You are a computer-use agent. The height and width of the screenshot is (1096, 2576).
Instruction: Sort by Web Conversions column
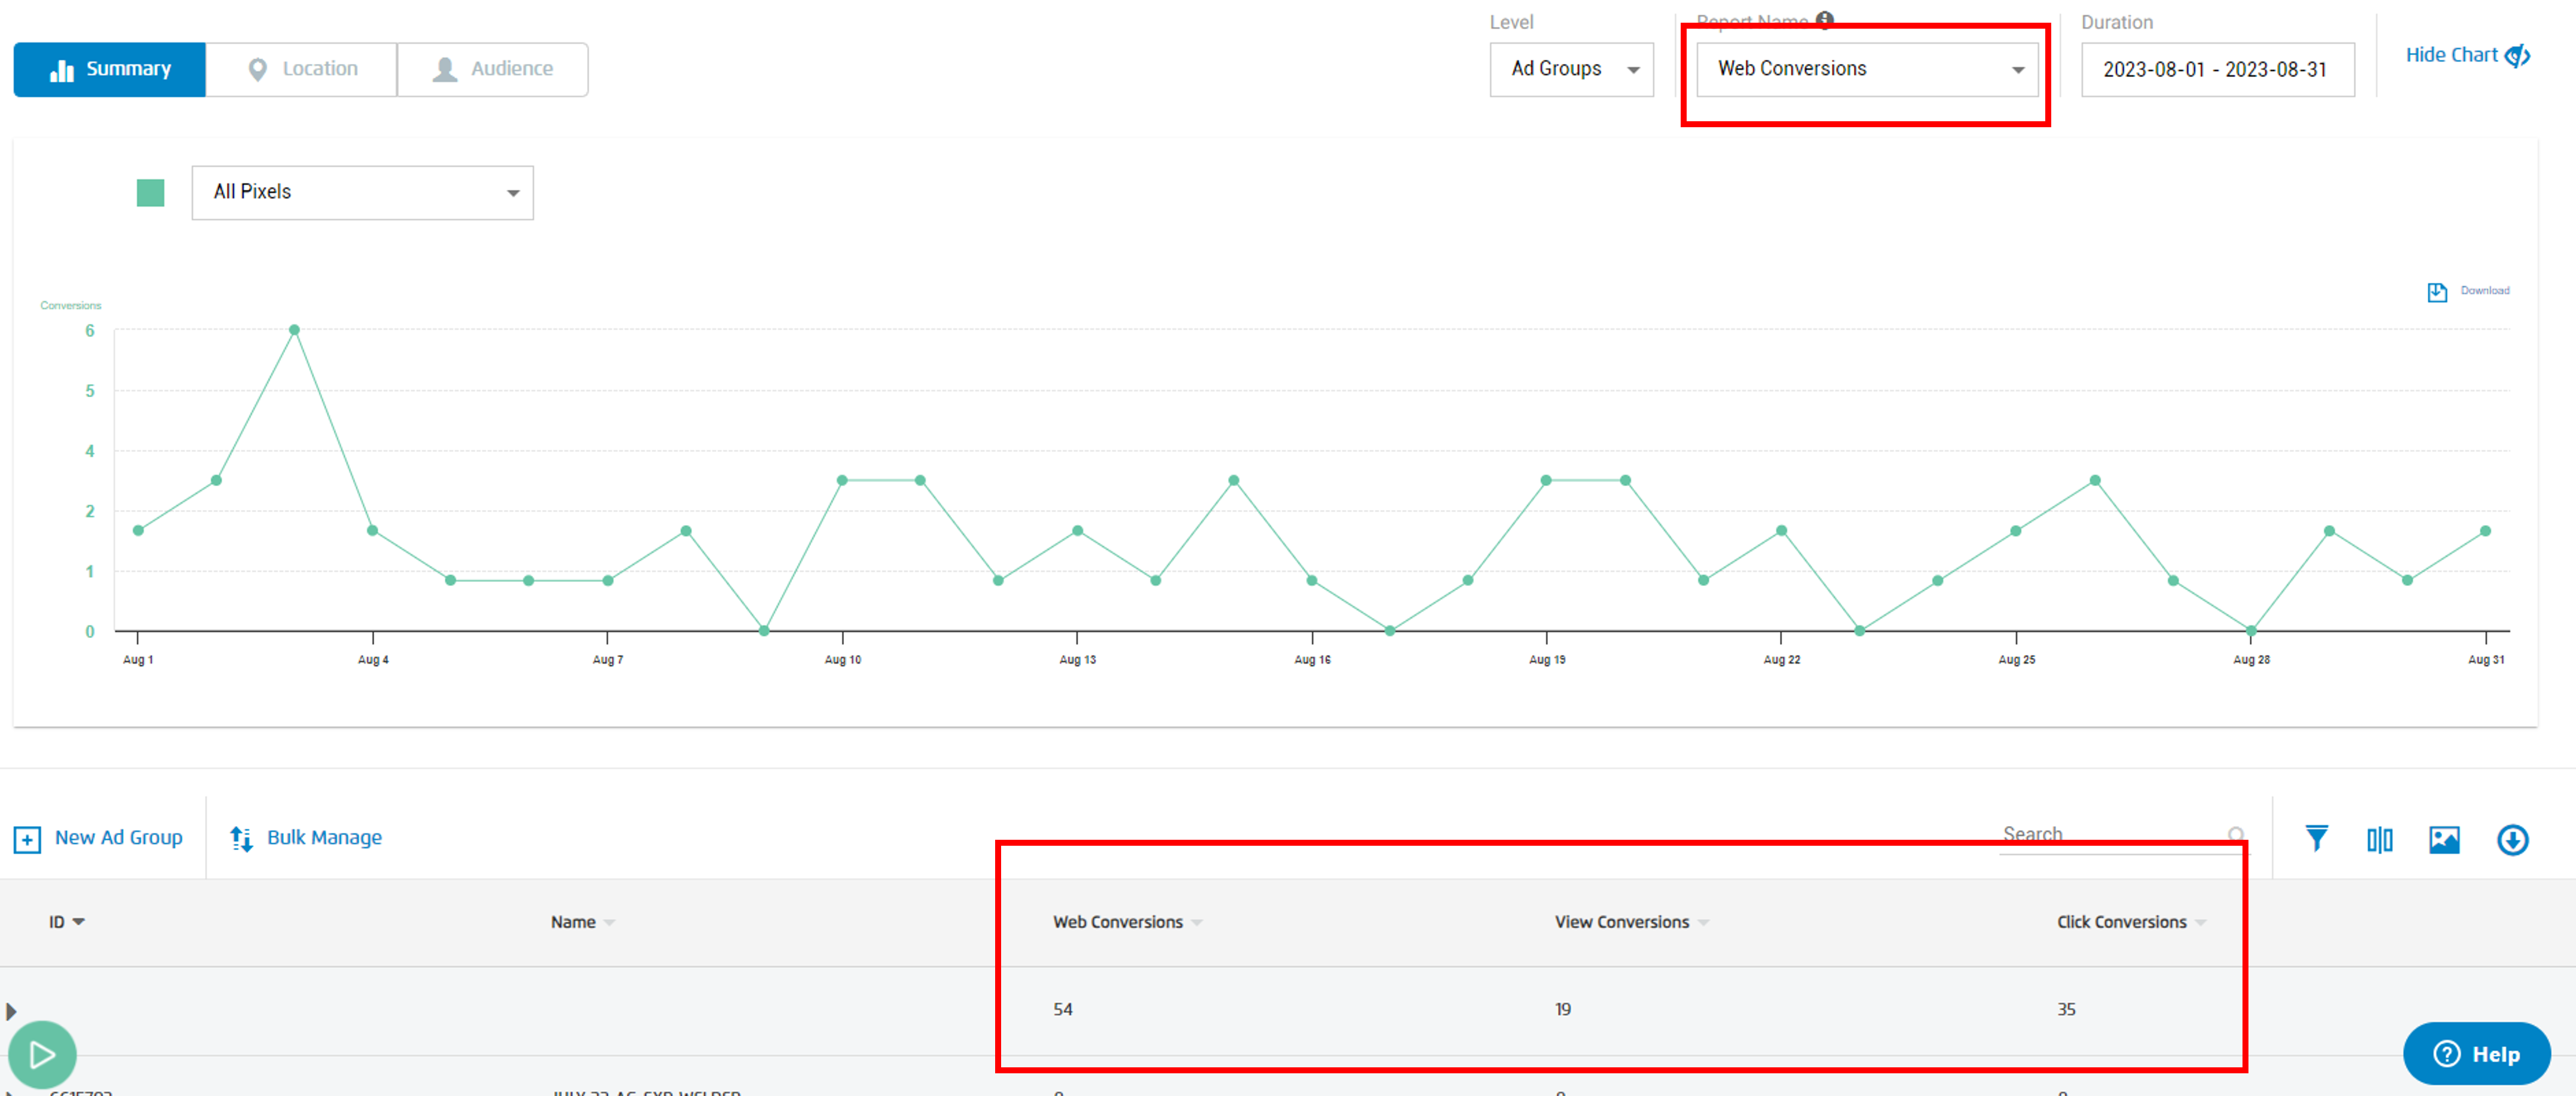tap(1127, 921)
